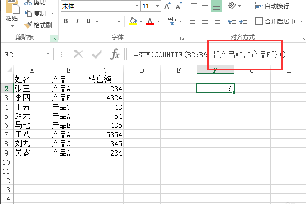Click the cell containing 销售额
306x204 pixels.
pos(105,79)
